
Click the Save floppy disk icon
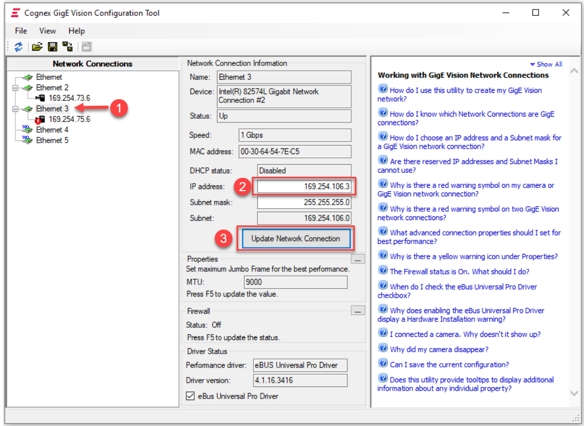[52, 47]
